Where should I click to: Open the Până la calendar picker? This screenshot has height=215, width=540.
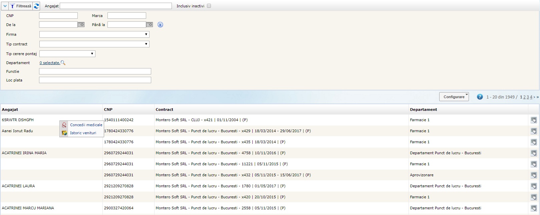150,25
